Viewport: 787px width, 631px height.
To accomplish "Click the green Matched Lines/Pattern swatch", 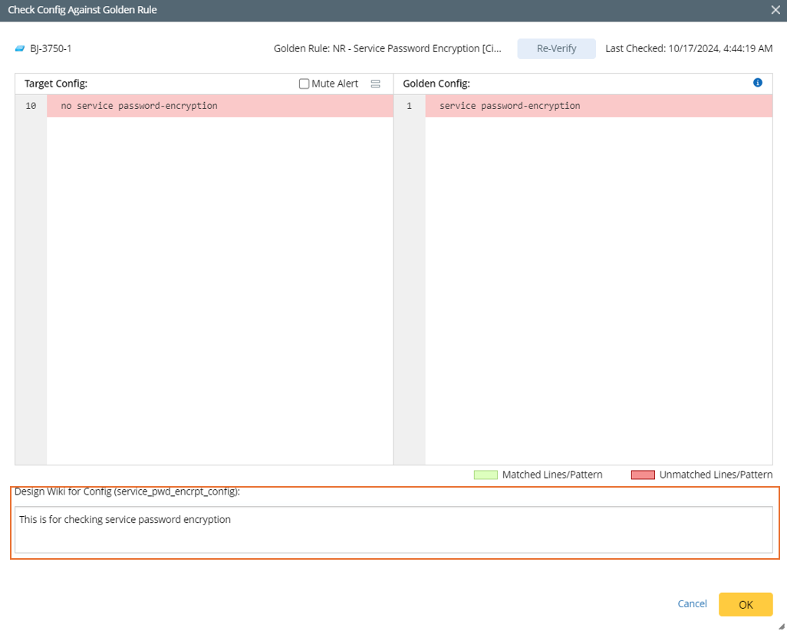I will point(486,475).
